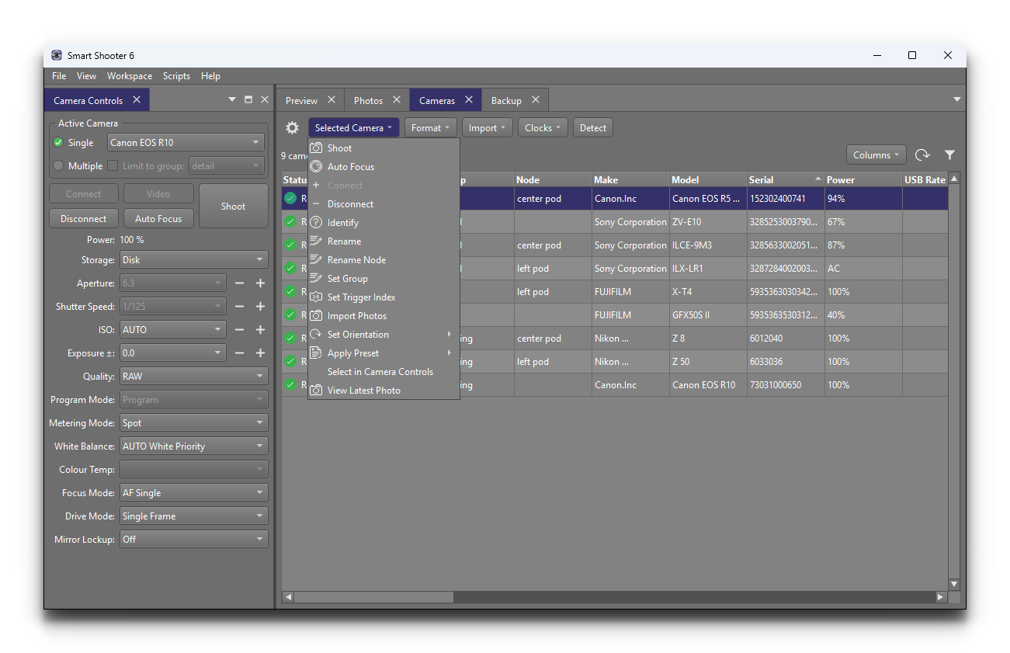Decrease ISO with minus icon
Image resolution: width=1010 pixels, height=653 pixels.
(x=240, y=330)
